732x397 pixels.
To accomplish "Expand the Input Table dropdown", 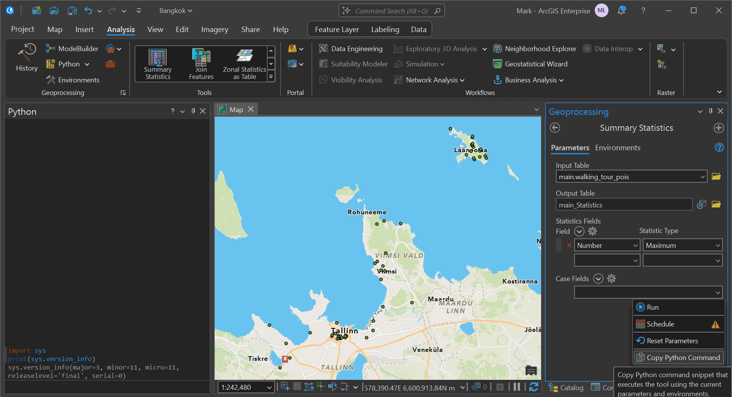I will pyautogui.click(x=702, y=177).
